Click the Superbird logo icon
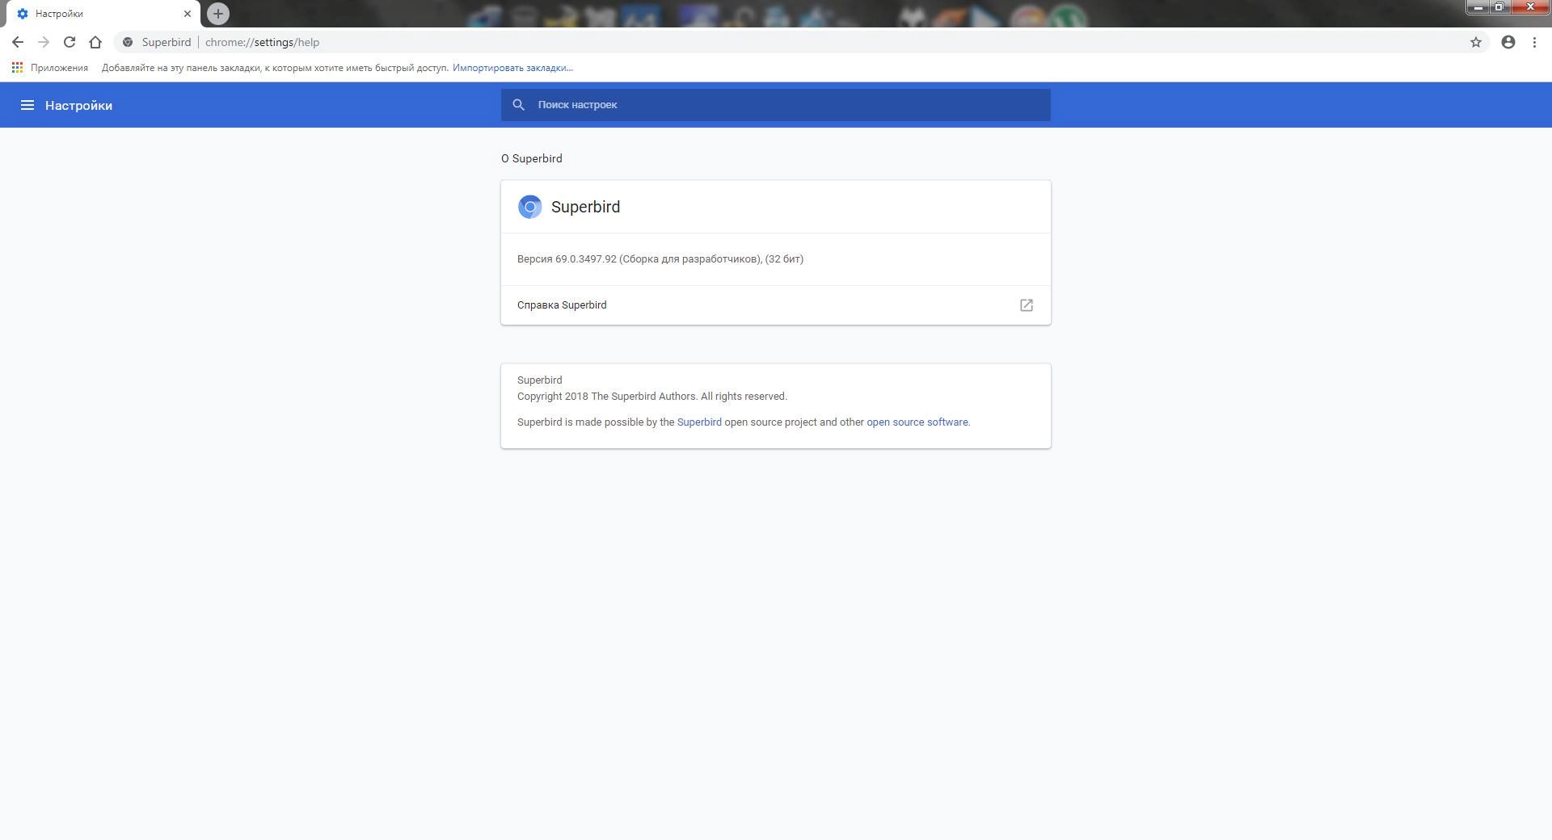Image resolution: width=1552 pixels, height=840 pixels. click(530, 207)
